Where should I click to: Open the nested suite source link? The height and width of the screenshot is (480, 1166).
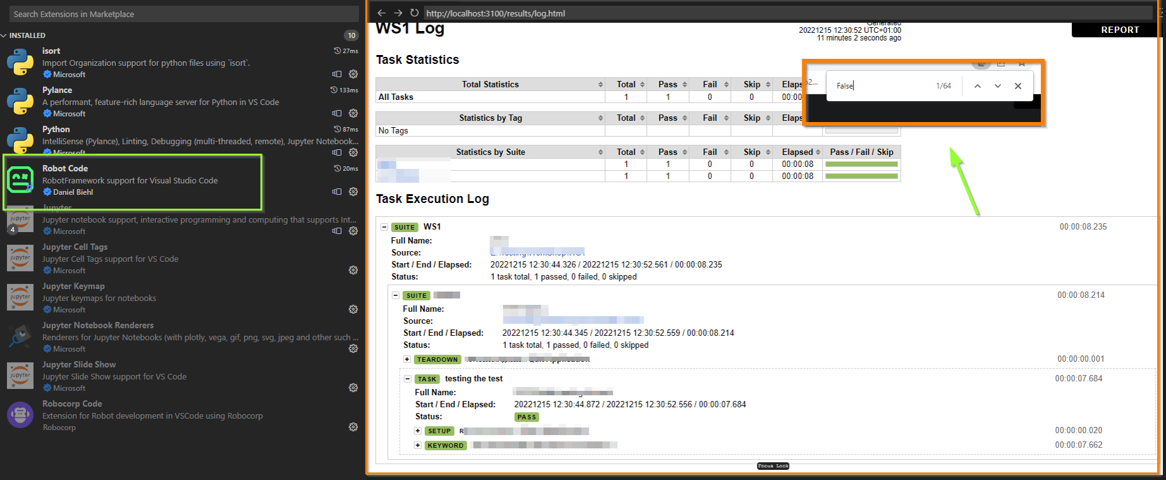(573, 321)
